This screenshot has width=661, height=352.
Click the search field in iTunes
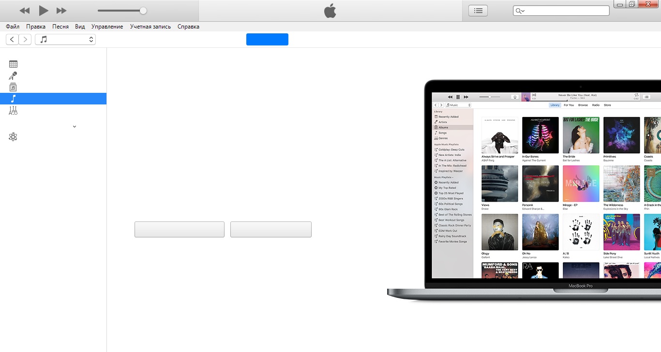tap(561, 11)
